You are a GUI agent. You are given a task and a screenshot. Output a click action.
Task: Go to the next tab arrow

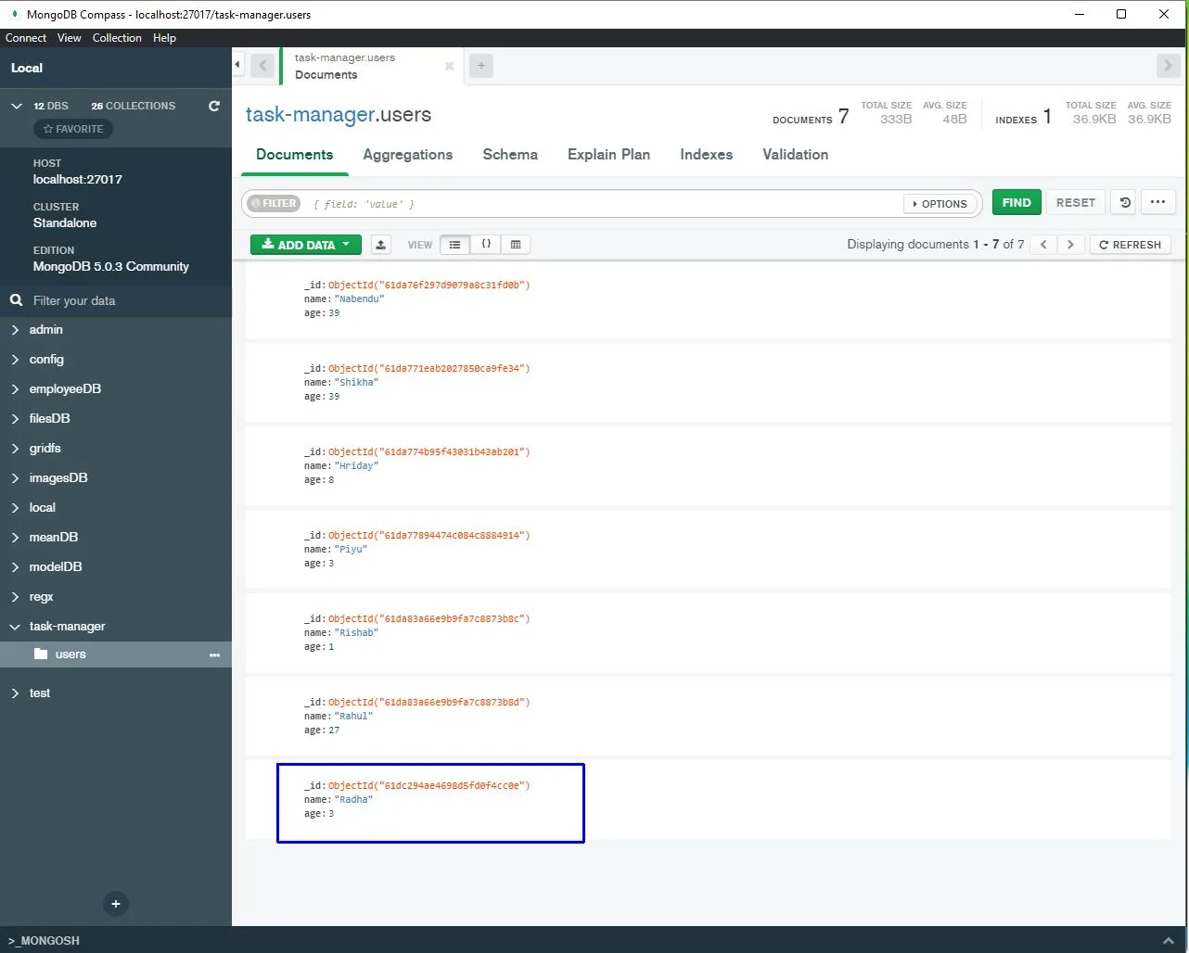(1168, 66)
